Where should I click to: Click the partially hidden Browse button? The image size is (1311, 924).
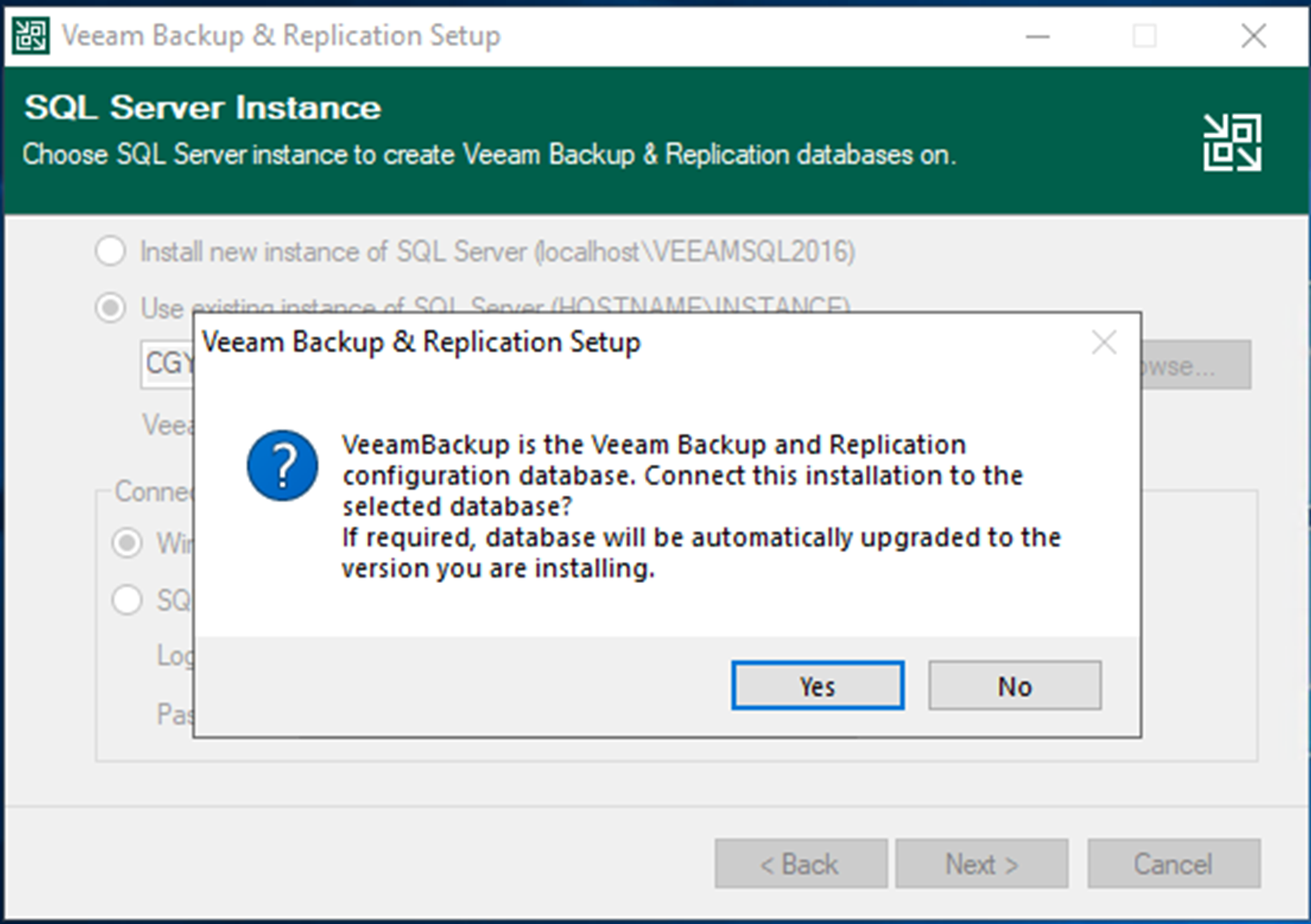click(x=1195, y=365)
